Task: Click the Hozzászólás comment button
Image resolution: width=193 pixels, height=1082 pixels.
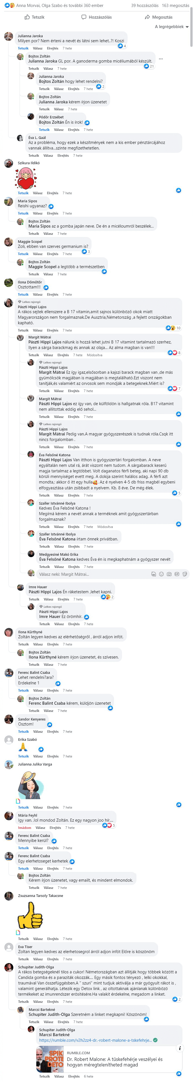Action: coord(96,17)
